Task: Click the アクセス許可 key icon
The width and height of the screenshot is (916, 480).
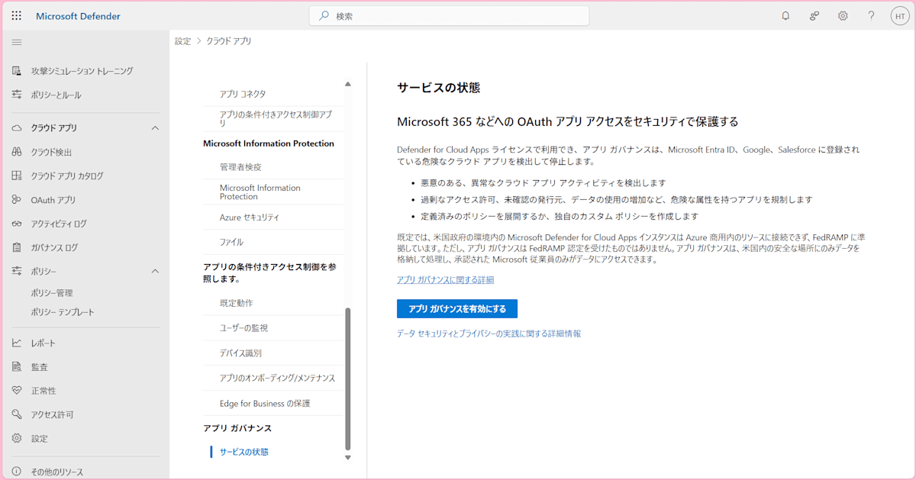Action: 17,414
